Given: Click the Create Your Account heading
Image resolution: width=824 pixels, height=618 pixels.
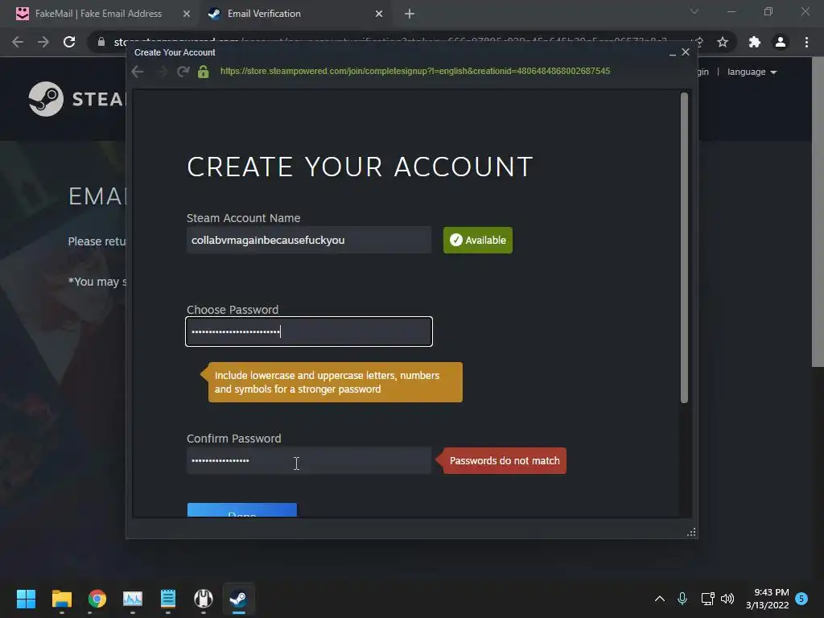Looking at the screenshot, I should tap(360, 167).
